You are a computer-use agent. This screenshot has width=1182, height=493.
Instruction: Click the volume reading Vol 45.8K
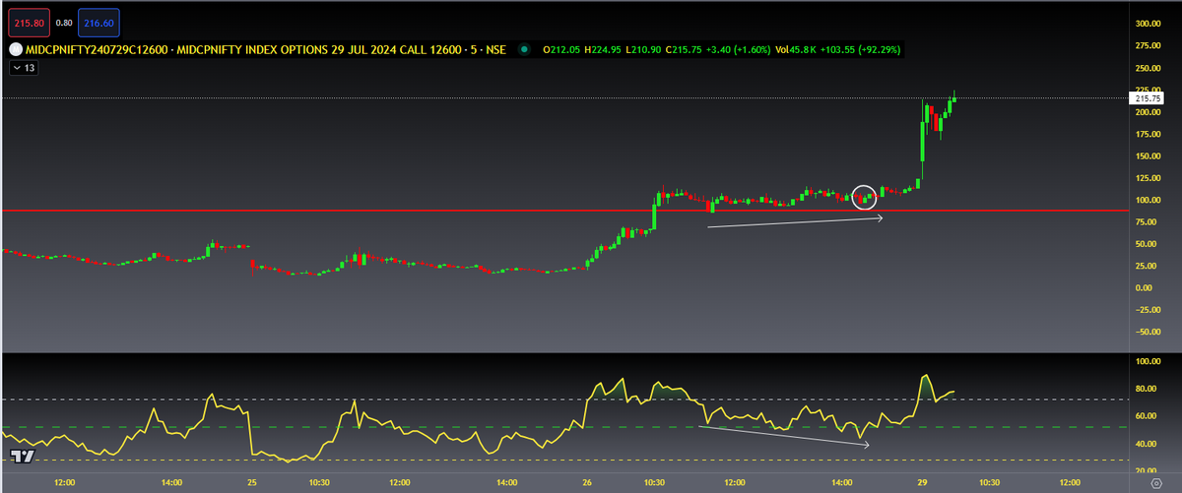pyautogui.click(x=797, y=48)
